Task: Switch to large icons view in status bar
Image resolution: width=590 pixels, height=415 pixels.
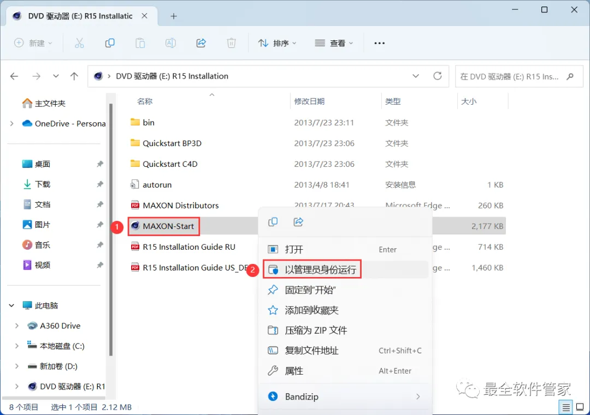Action: (580, 407)
